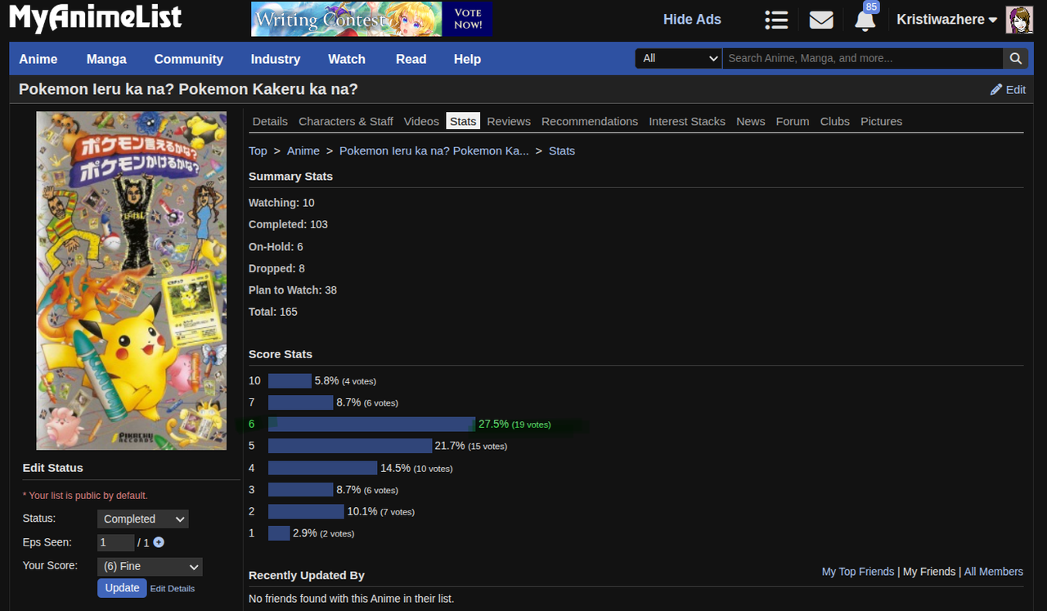Viewport: 1047px width, 611px height.
Task: Open the Community menu
Action: coord(189,59)
